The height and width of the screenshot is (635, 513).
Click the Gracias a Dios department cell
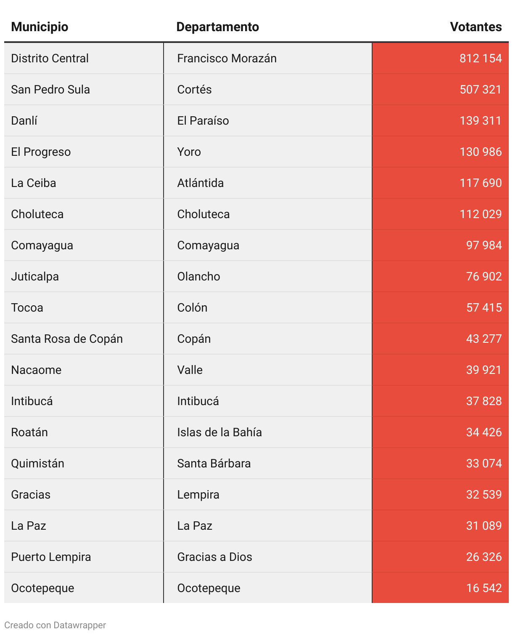(x=214, y=557)
